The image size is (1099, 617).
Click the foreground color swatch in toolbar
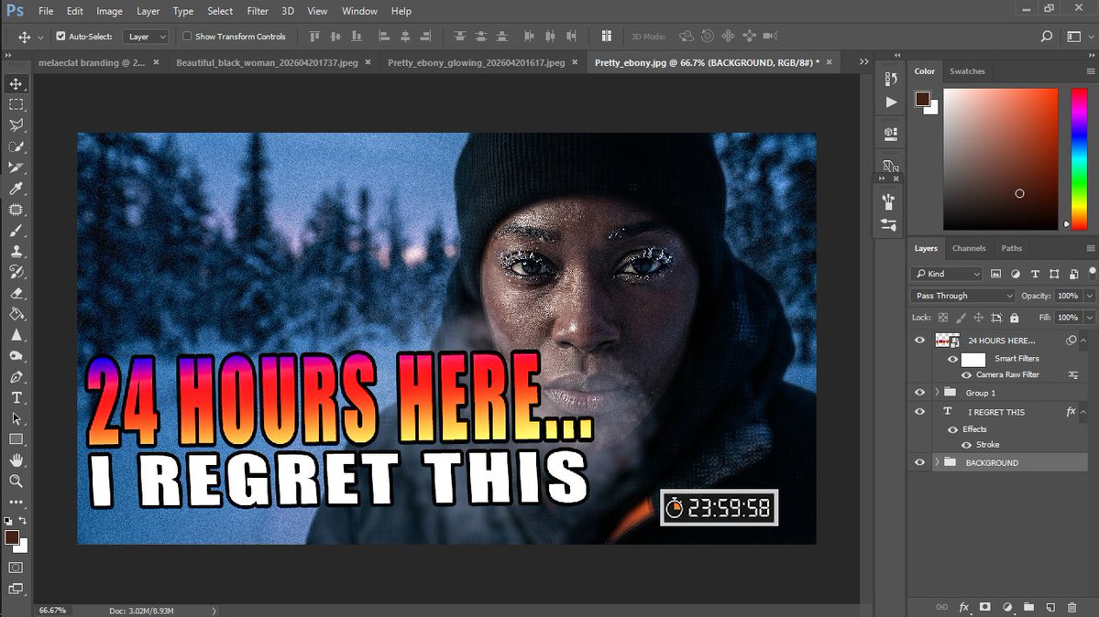click(12, 537)
